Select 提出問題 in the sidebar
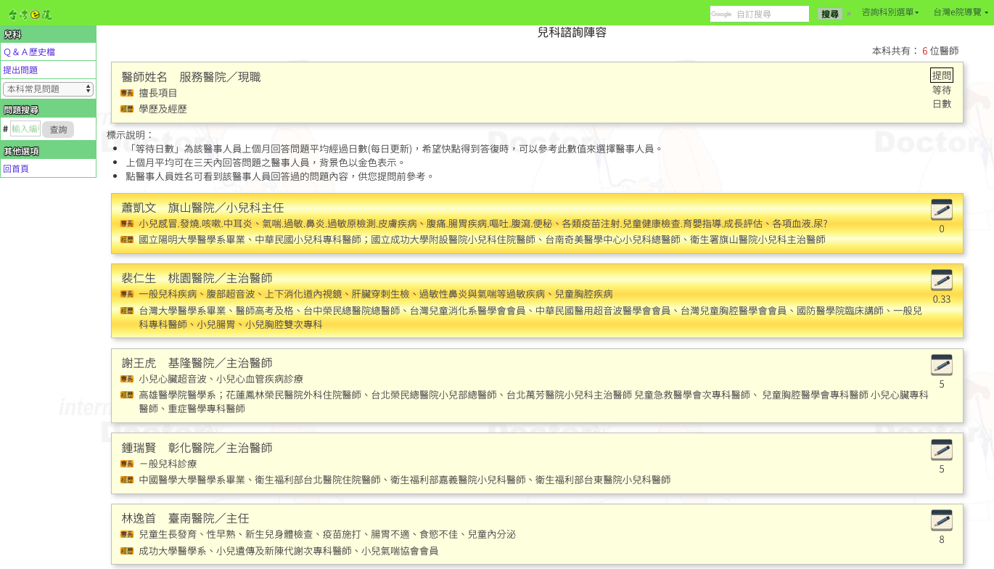The image size is (994, 569). click(20, 70)
